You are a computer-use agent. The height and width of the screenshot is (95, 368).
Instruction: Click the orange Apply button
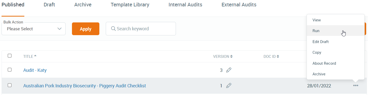coord(86,29)
